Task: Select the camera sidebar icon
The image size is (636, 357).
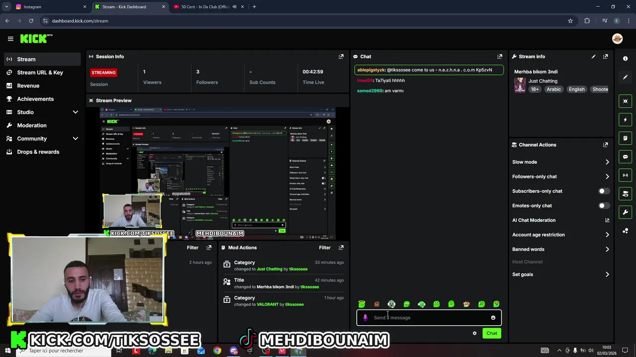Action: pos(625,194)
